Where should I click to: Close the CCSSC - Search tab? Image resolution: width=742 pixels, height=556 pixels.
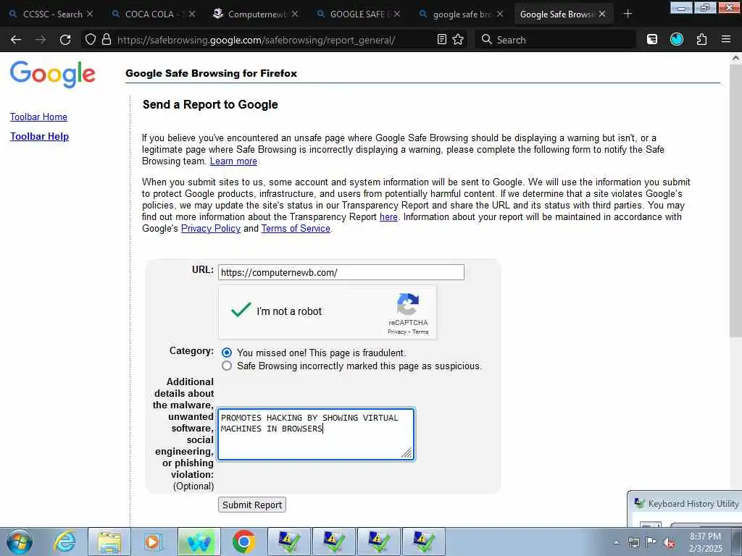[90, 14]
